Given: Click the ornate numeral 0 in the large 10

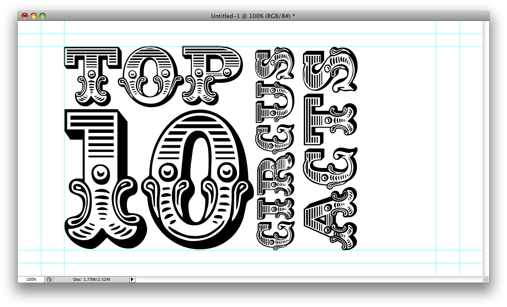Looking at the screenshot, I should click(197, 177).
